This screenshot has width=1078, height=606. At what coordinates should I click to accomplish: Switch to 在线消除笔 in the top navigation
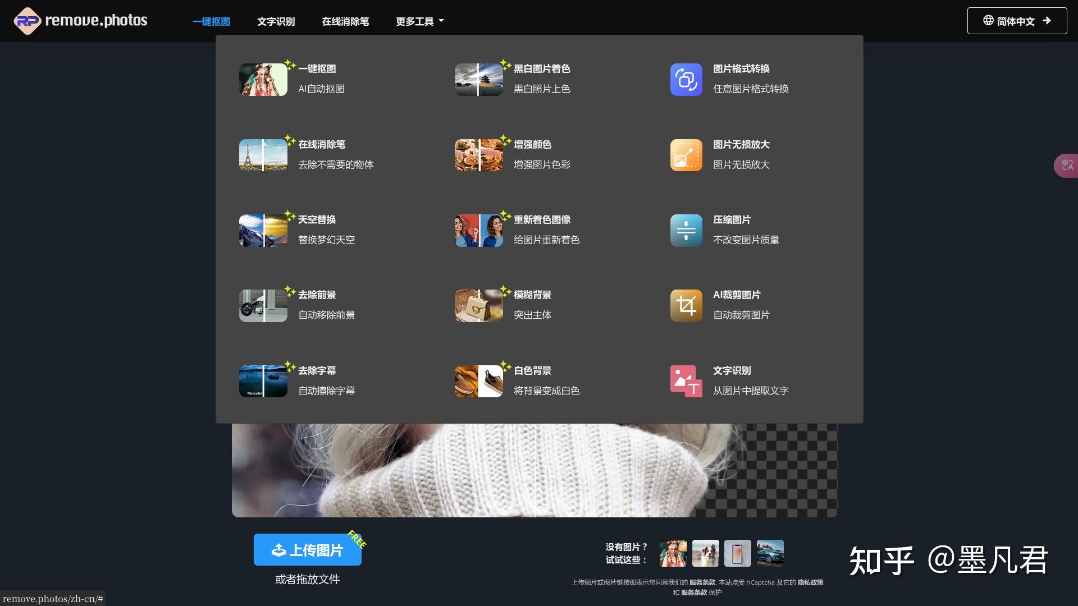[346, 21]
